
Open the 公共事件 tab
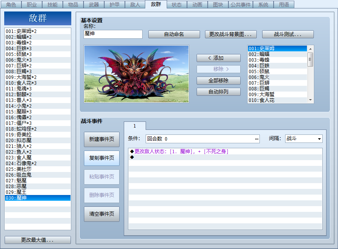coord(241,5)
